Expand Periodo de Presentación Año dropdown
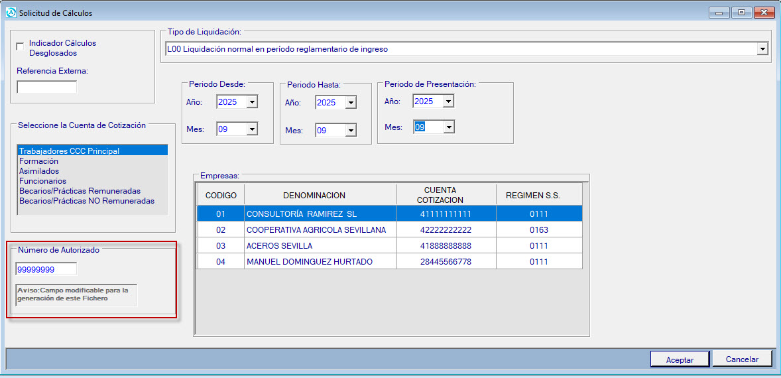 click(x=448, y=101)
